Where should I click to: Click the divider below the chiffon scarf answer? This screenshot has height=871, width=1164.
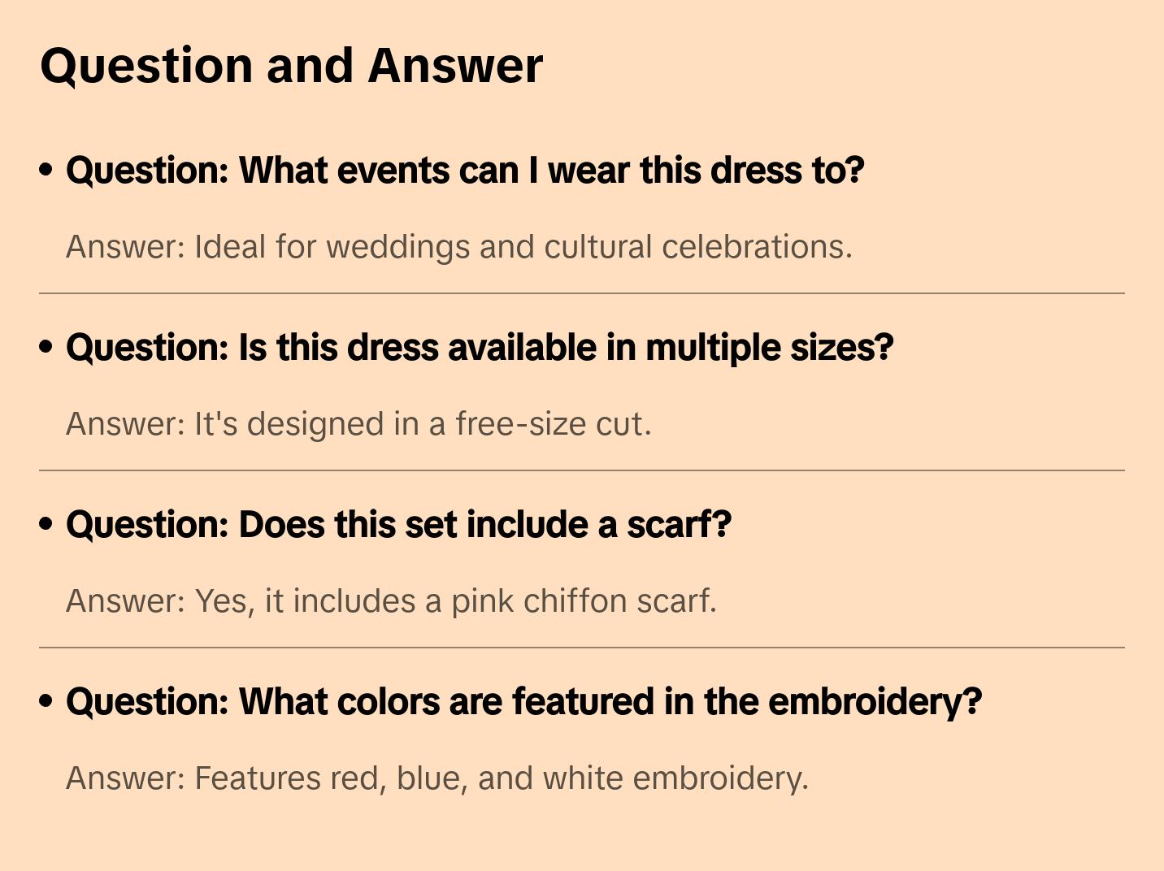pyautogui.click(x=582, y=648)
